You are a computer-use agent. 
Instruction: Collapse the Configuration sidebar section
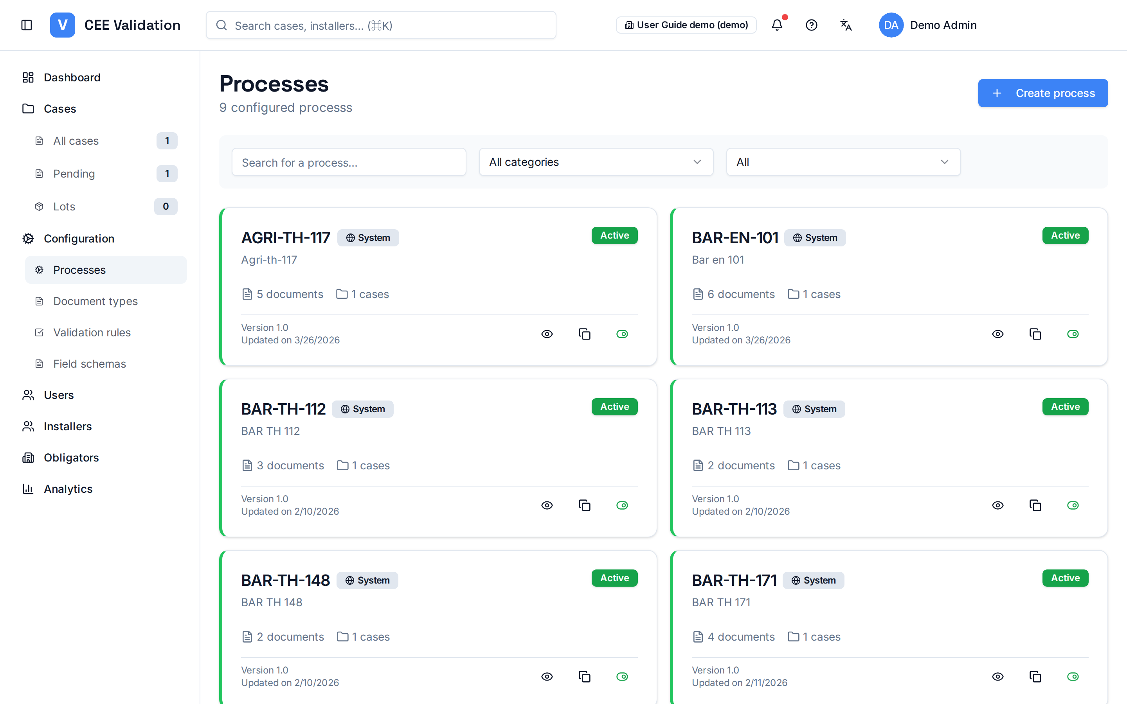coord(100,239)
